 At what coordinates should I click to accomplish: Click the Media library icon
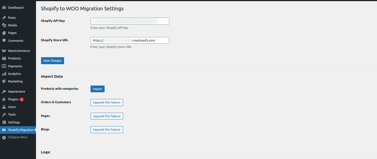(x=4, y=25)
